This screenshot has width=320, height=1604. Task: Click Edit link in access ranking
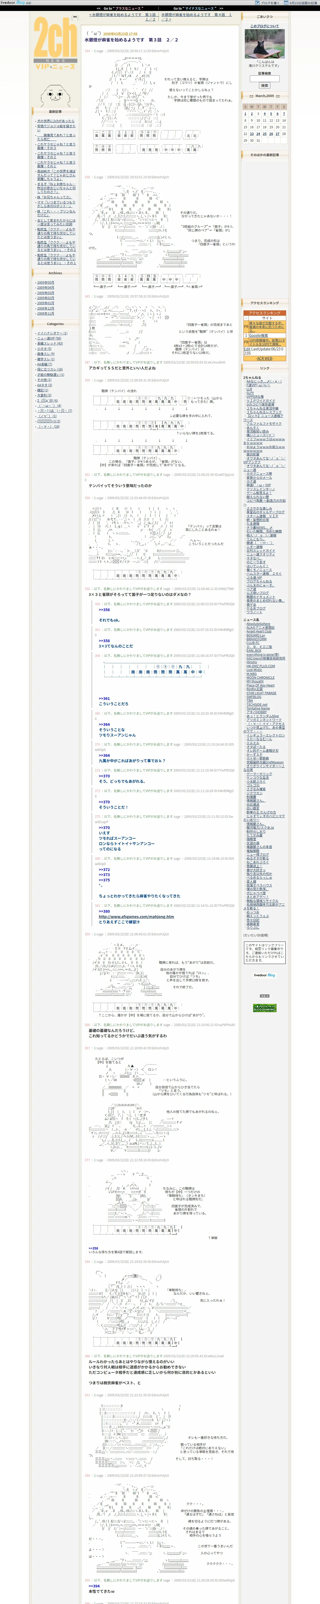[x=247, y=349]
